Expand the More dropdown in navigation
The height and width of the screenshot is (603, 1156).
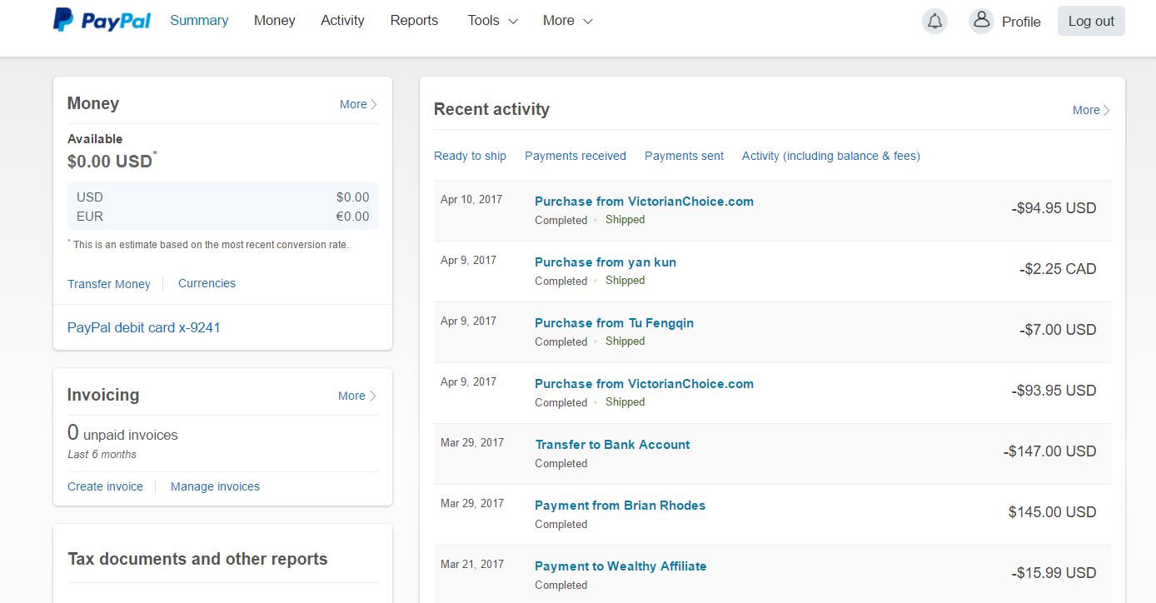(x=567, y=20)
